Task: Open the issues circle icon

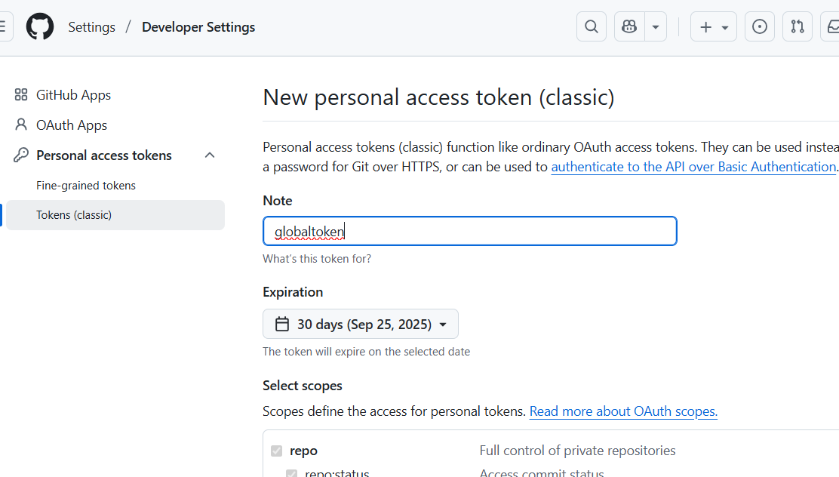Action: tap(760, 27)
